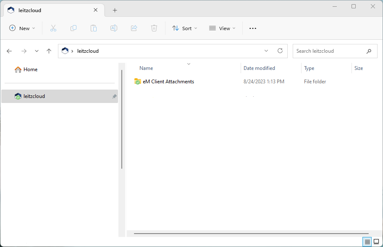This screenshot has height=247, width=383.
Task: Switch to Details view layout
Action: click(367, 242)
